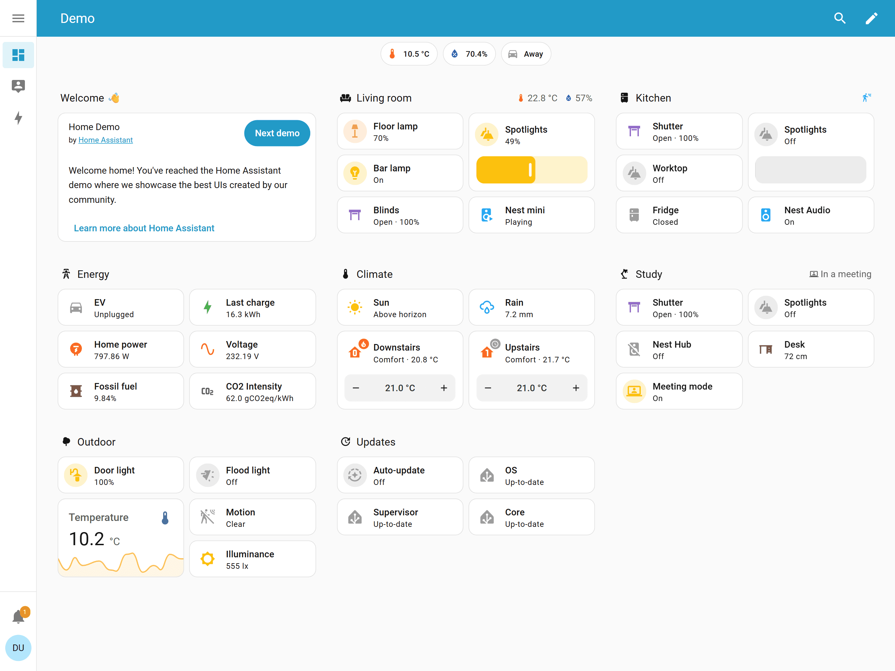
Task: Click the Sun icon
Action: point(355,308)
